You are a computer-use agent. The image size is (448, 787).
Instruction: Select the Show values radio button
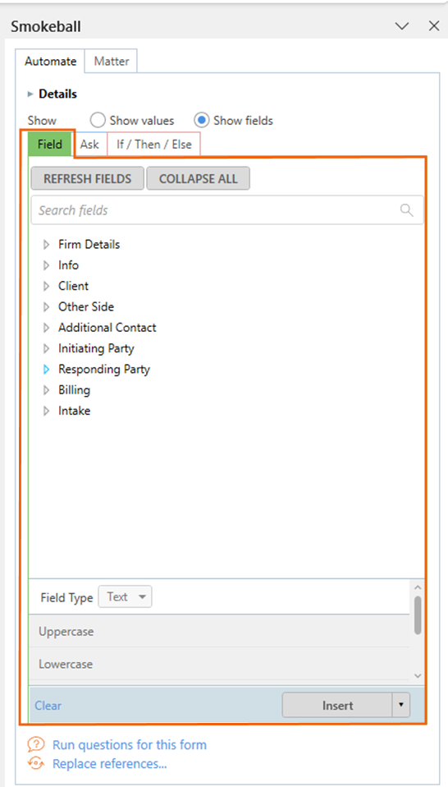98,121
